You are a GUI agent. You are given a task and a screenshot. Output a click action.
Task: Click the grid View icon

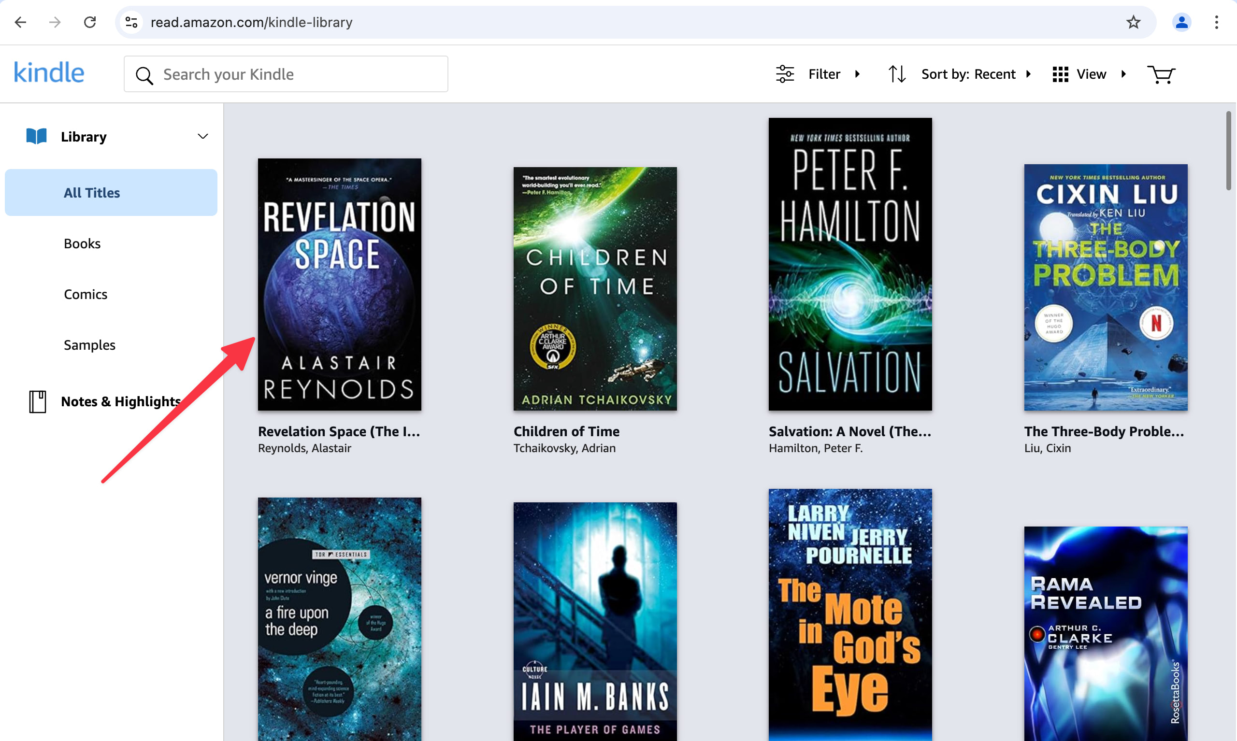point(1060,74)
